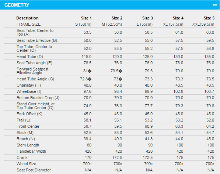Click the Head Tube (D) row label
The image size is (220, 174).
point(30,57)
